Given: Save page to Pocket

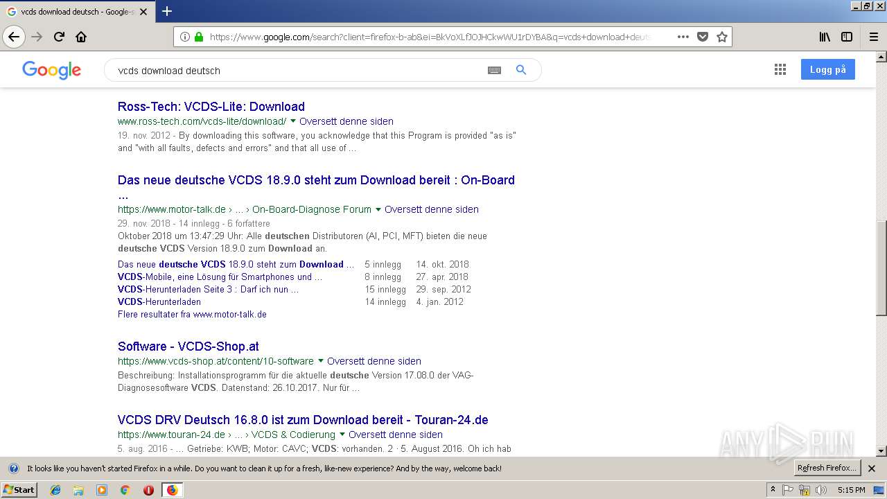Looking at the screenshot, I should 703,37.
